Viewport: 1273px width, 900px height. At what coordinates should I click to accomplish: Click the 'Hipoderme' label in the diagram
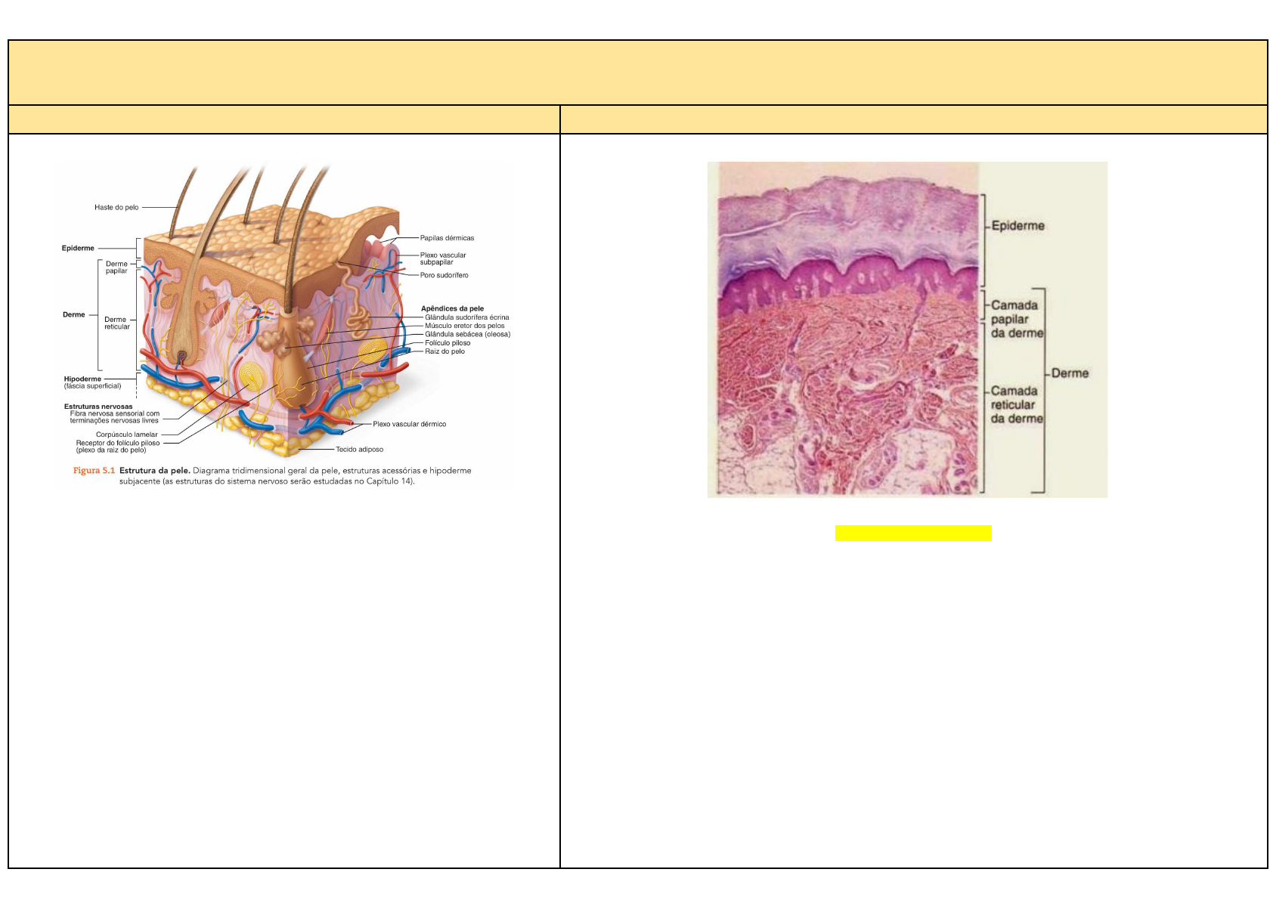tap(82, 379)
